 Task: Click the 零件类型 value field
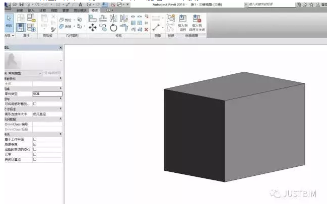[x=47, y=93]
